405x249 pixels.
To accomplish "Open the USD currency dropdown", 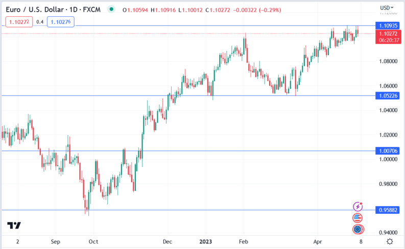I will [386, 8].
